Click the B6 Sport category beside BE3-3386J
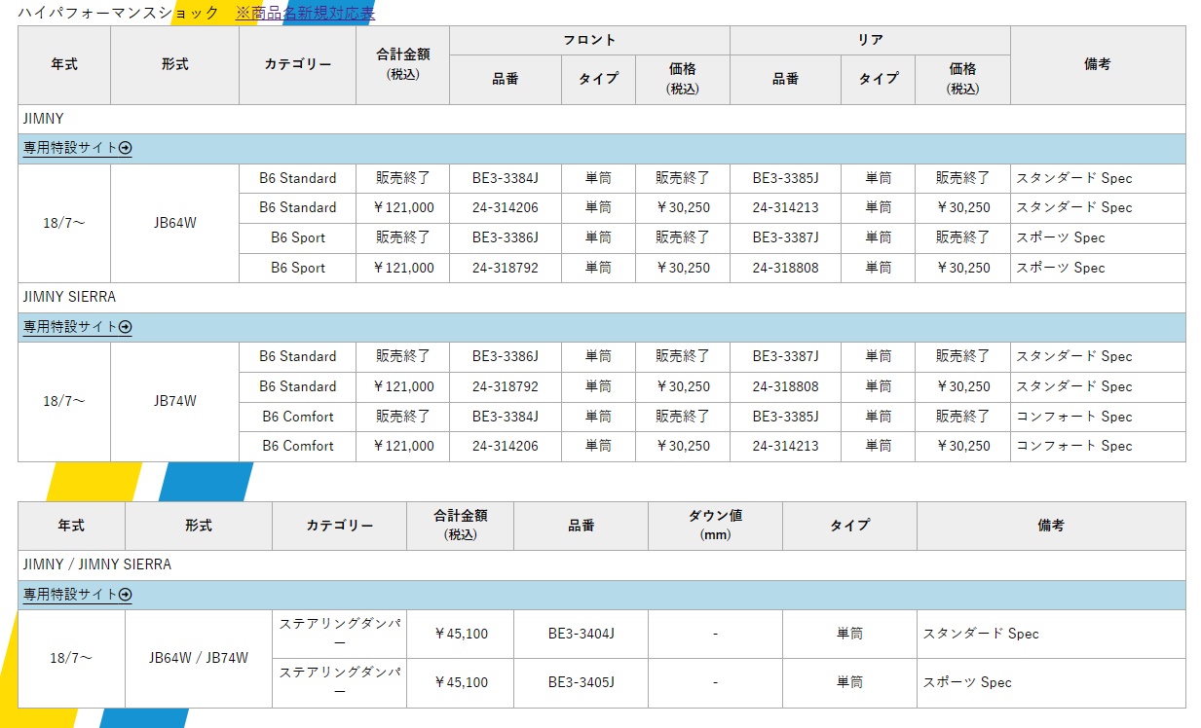1201x728 pixels. click(298, 237)
